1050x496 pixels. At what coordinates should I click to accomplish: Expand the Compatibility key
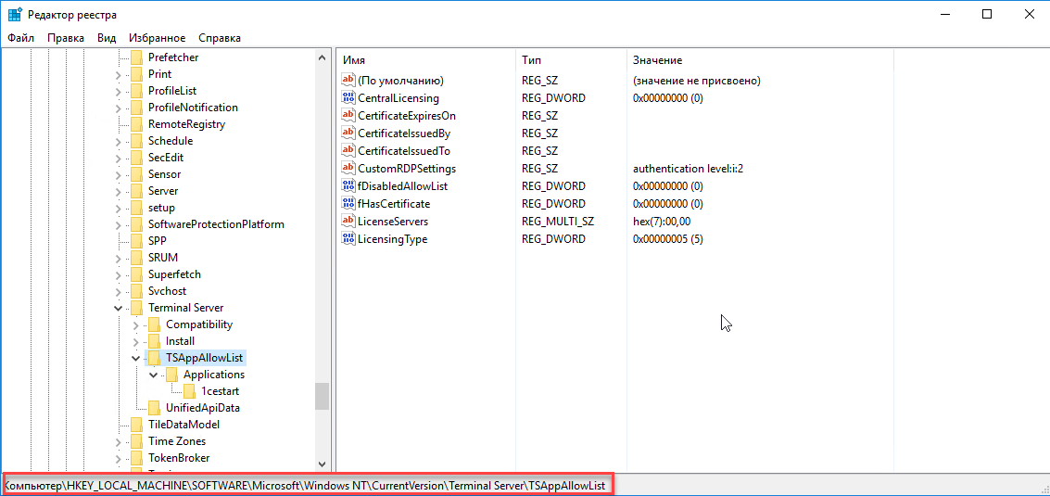click(136, 325)
